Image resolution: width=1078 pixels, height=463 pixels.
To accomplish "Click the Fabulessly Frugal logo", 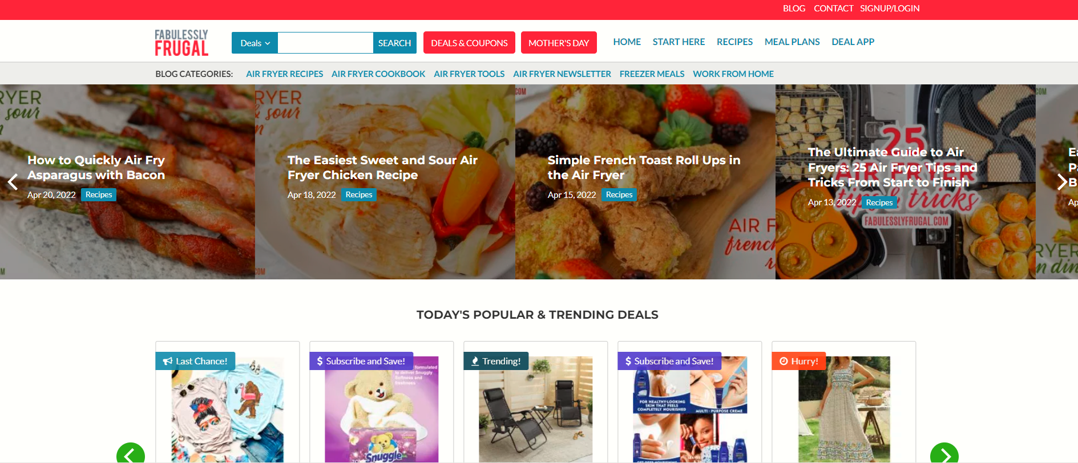I will coord(181,43).
